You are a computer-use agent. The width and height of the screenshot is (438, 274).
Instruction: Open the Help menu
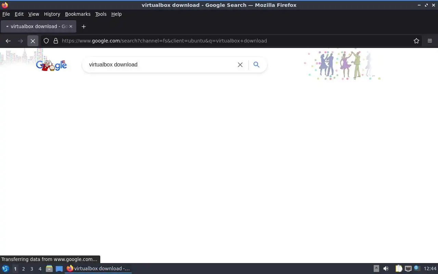click(x=116, y=14)
